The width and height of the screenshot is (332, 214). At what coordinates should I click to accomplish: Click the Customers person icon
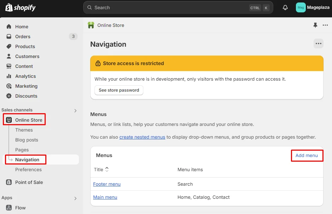pyautogui.click(x=9, y=56)
